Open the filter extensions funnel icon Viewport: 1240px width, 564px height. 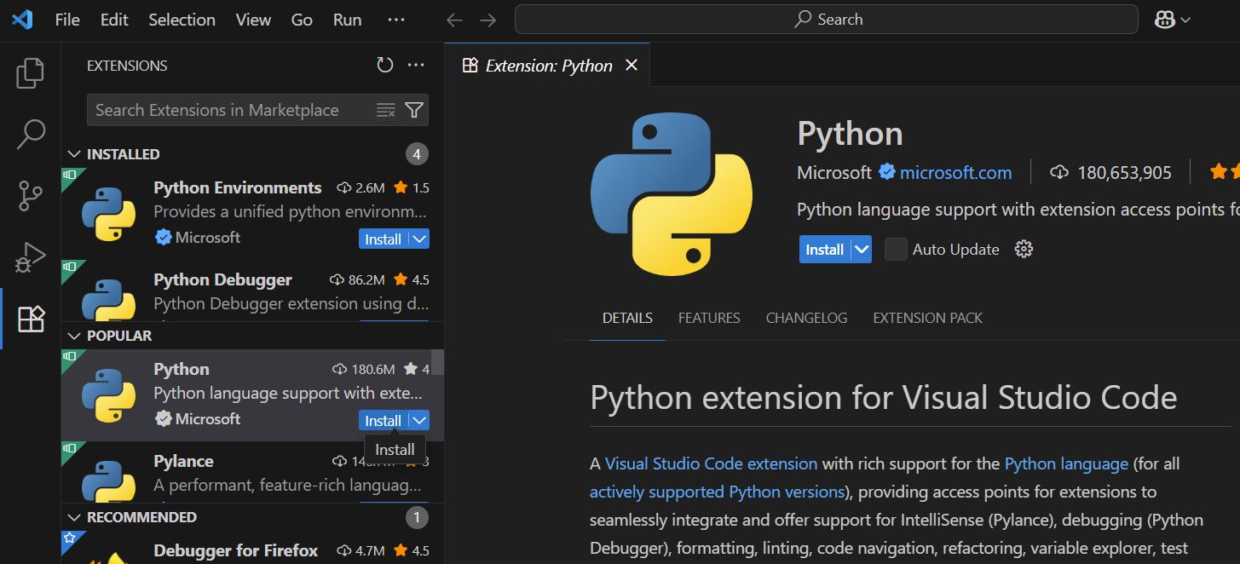(414, 110)
